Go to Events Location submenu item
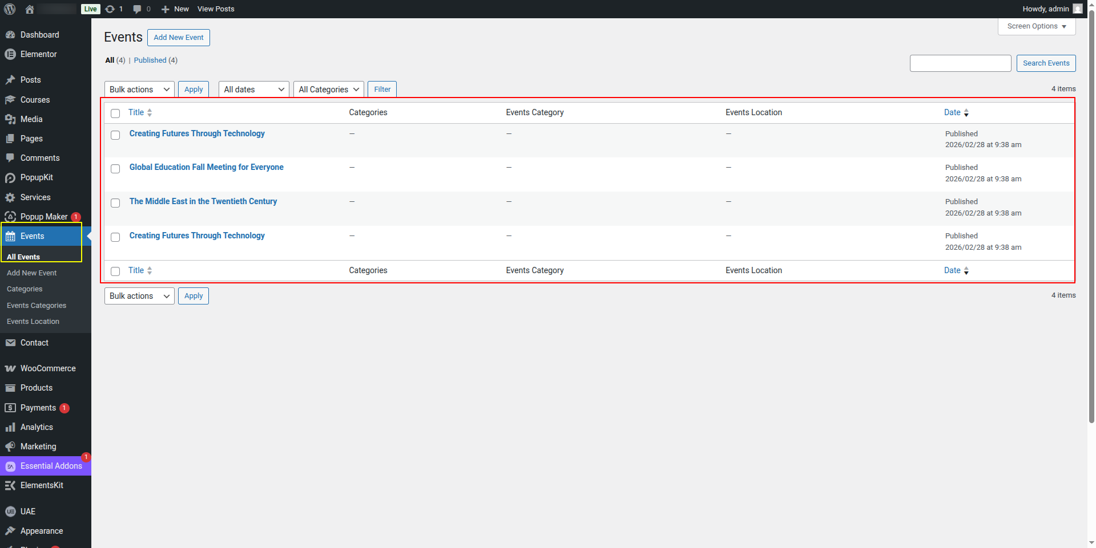 (33, 322)
